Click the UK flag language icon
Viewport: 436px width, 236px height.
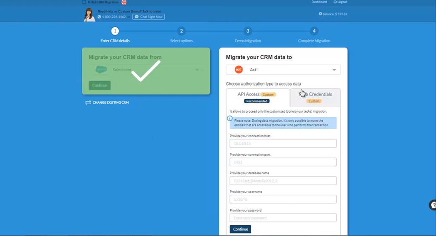point(124,2)
